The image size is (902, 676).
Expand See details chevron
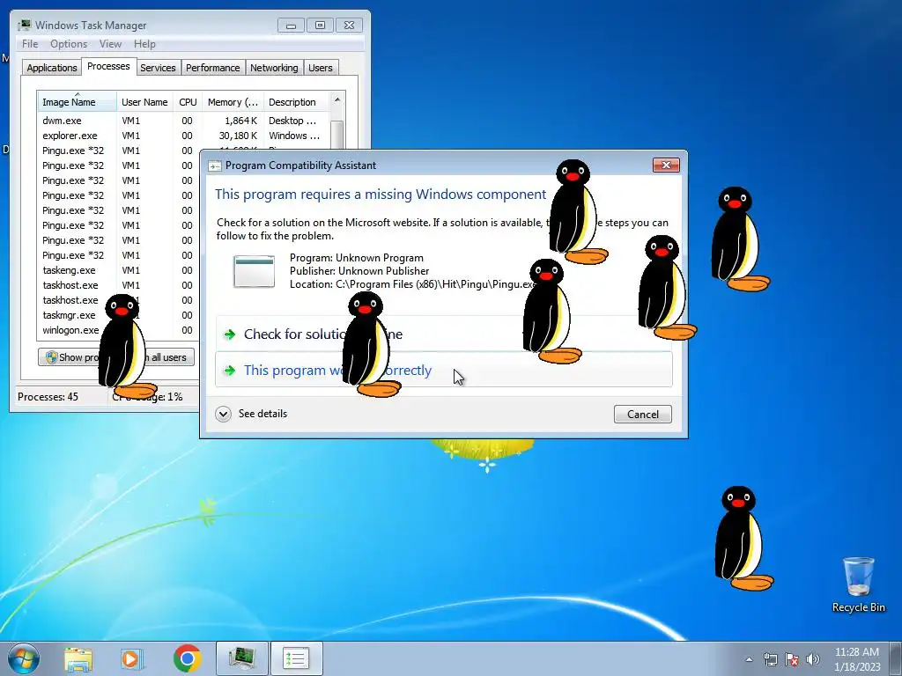pos(223,414)
